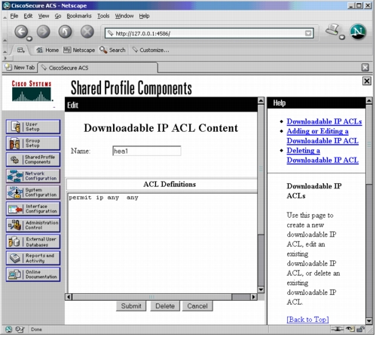Open Network Configuration section
The image size is (376, 337).
(33, 176)
